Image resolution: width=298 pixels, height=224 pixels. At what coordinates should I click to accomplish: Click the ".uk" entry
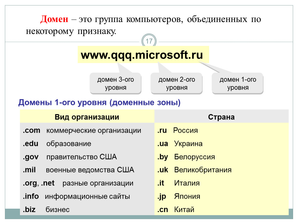(162, 170)
